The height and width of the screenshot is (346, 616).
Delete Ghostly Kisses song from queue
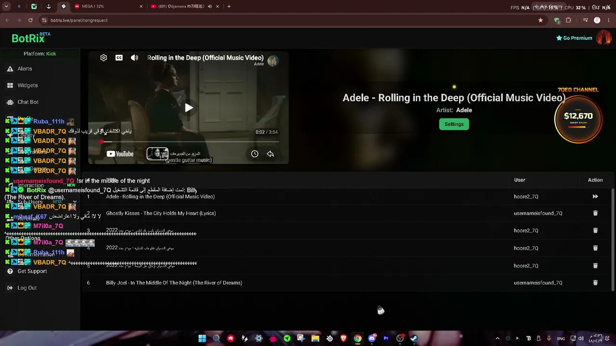595,213
